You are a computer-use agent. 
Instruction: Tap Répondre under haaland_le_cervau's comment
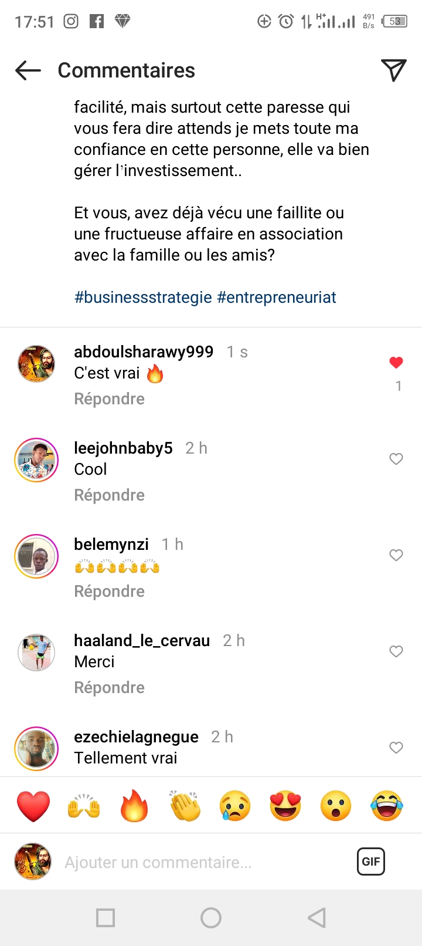click(109, 688)
